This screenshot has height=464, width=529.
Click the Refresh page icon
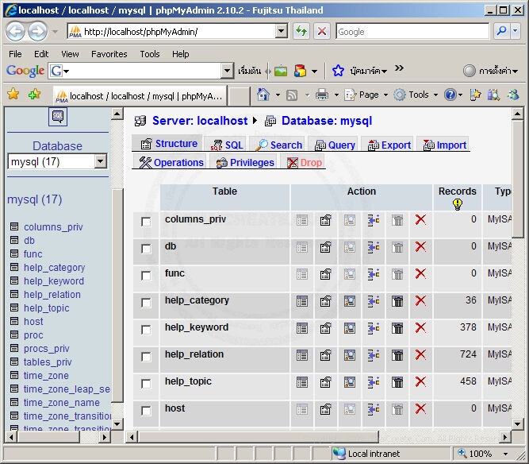(301, 32)
